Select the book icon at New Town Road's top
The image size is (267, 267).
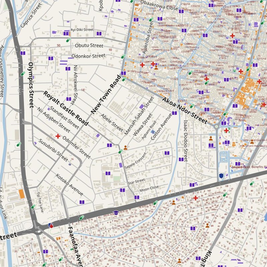(123, 73)
